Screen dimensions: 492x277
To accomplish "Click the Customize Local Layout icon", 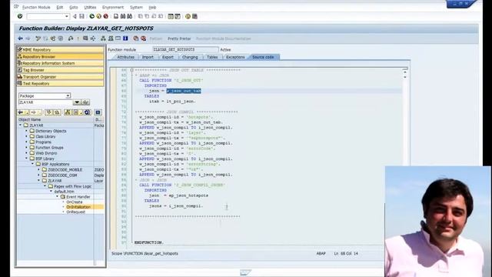I will pyautogui.click(x=194, y=16).
